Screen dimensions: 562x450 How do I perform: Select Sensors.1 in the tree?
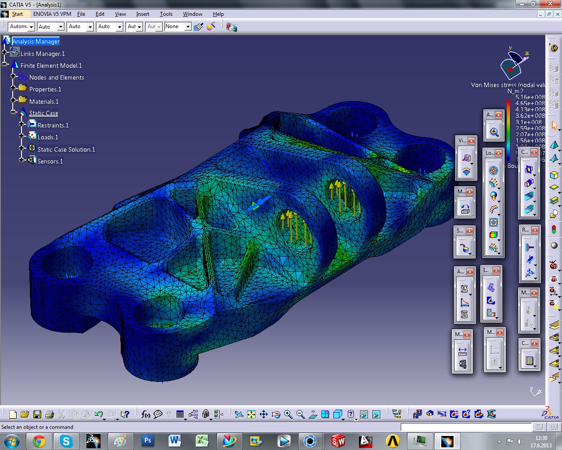click(x=50, y=161)
